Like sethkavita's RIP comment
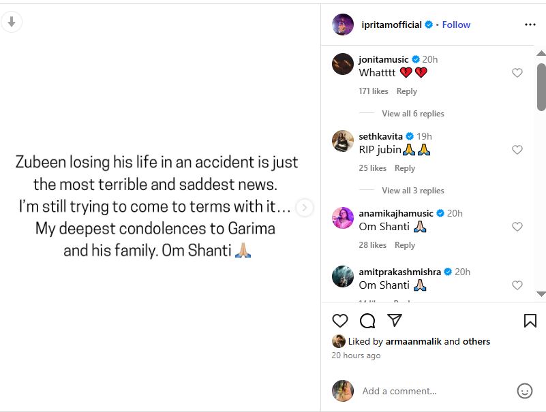The image size is (546, 412). click(517, 150)
